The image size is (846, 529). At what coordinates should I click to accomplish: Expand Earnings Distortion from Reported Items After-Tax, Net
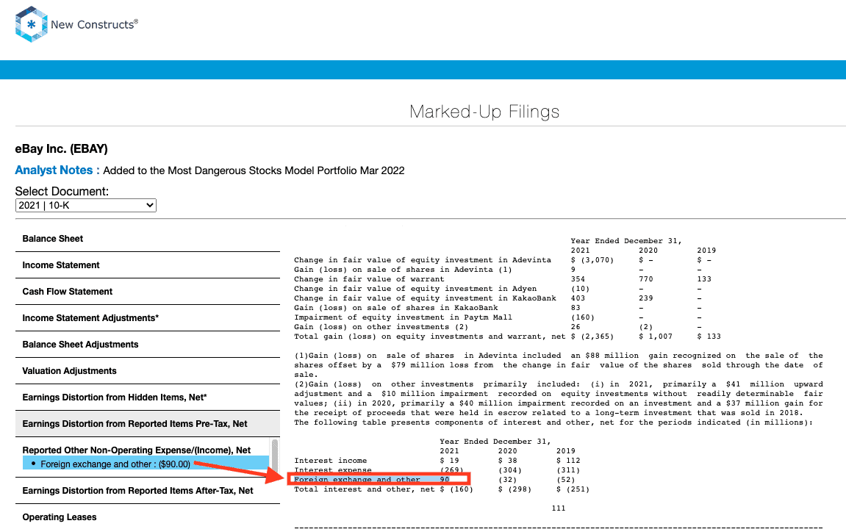coord(147,490)
